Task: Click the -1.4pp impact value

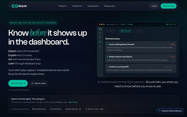Action: click(x=172, y=57)
